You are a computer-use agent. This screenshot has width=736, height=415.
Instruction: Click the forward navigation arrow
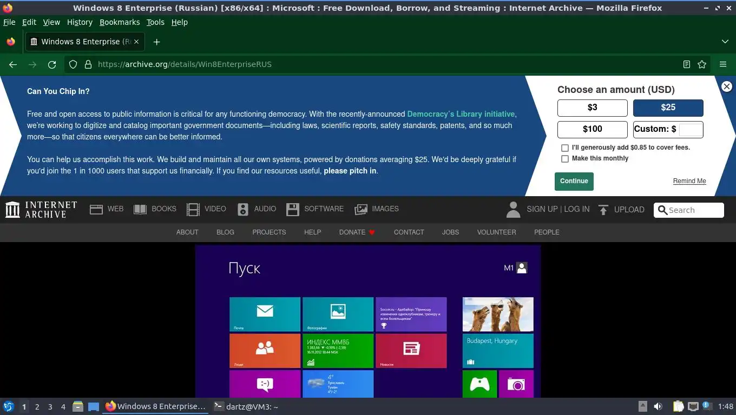[32, 64]
